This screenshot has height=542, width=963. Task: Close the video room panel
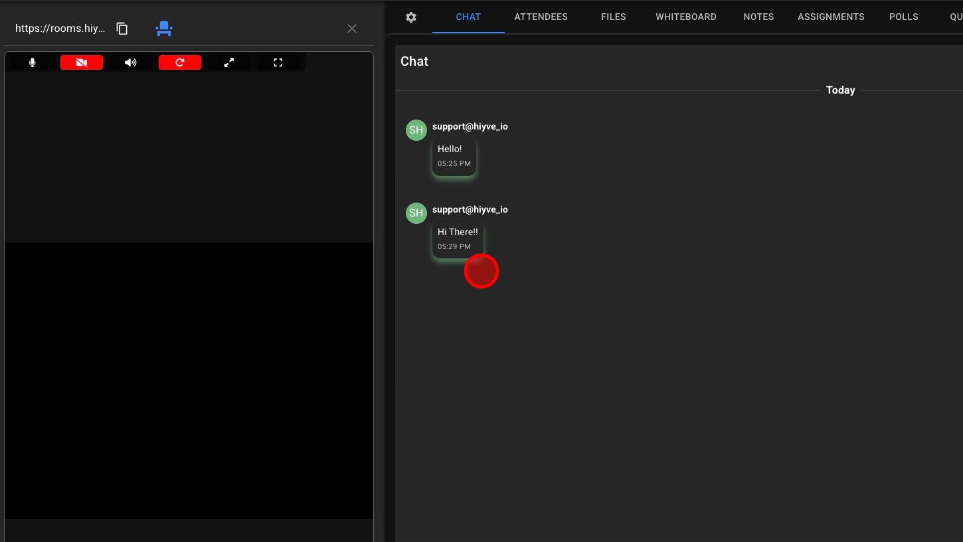352,29
